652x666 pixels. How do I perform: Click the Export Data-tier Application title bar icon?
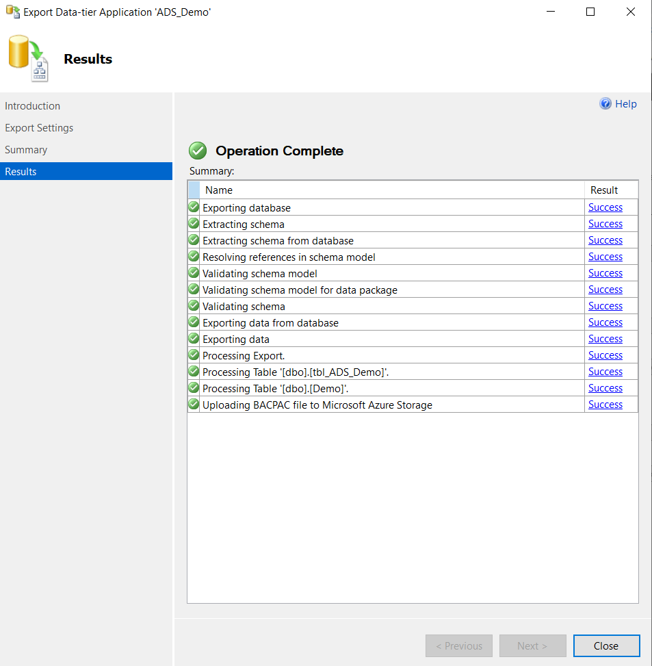pos(13,12)
